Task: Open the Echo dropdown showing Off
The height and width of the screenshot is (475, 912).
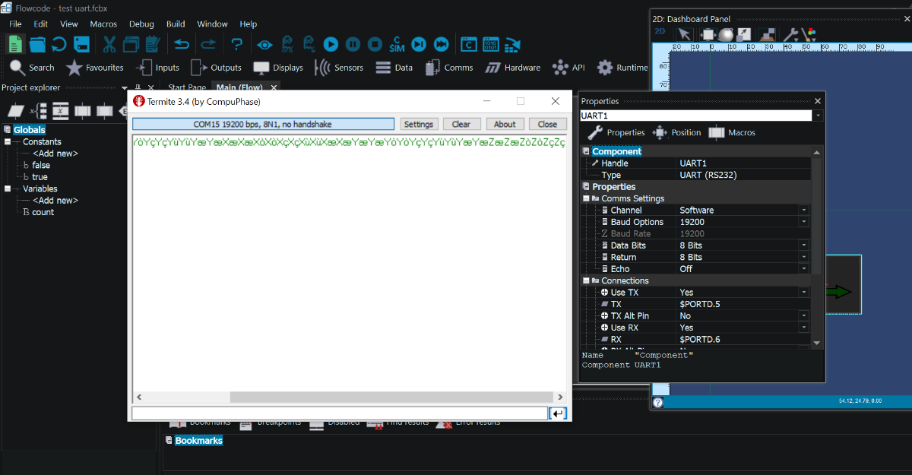Action: pos(803,269)
